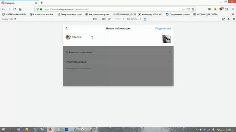Click the browser forward arrow
The image size is (236, 132).
click(x=9, y=9)
